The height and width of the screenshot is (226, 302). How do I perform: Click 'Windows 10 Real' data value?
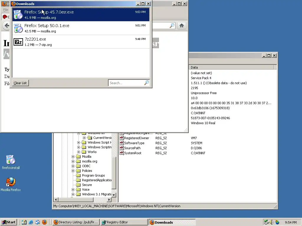[x=203, y=123]
